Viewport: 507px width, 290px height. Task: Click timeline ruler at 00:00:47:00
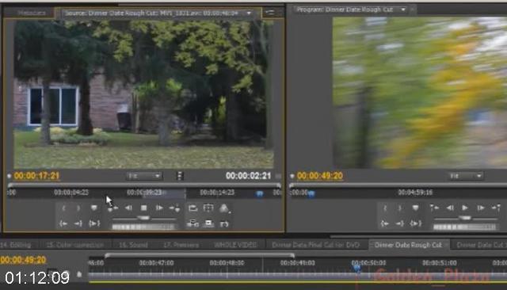point(157,263)
